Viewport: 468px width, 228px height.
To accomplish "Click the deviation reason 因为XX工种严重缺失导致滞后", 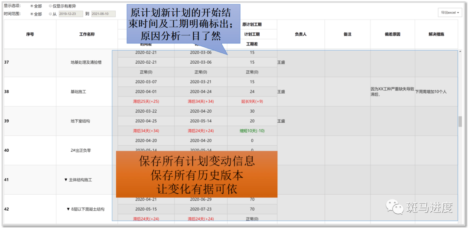I will pos(392,91).
